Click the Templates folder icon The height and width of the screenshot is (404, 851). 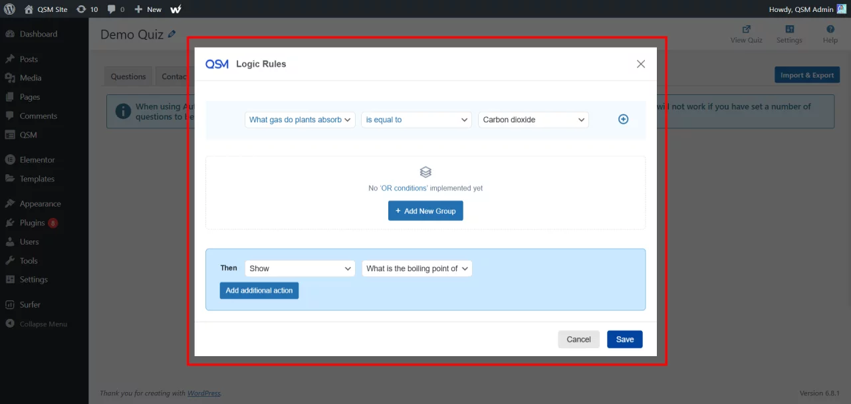pyautogui.click(x=10, y=179)
